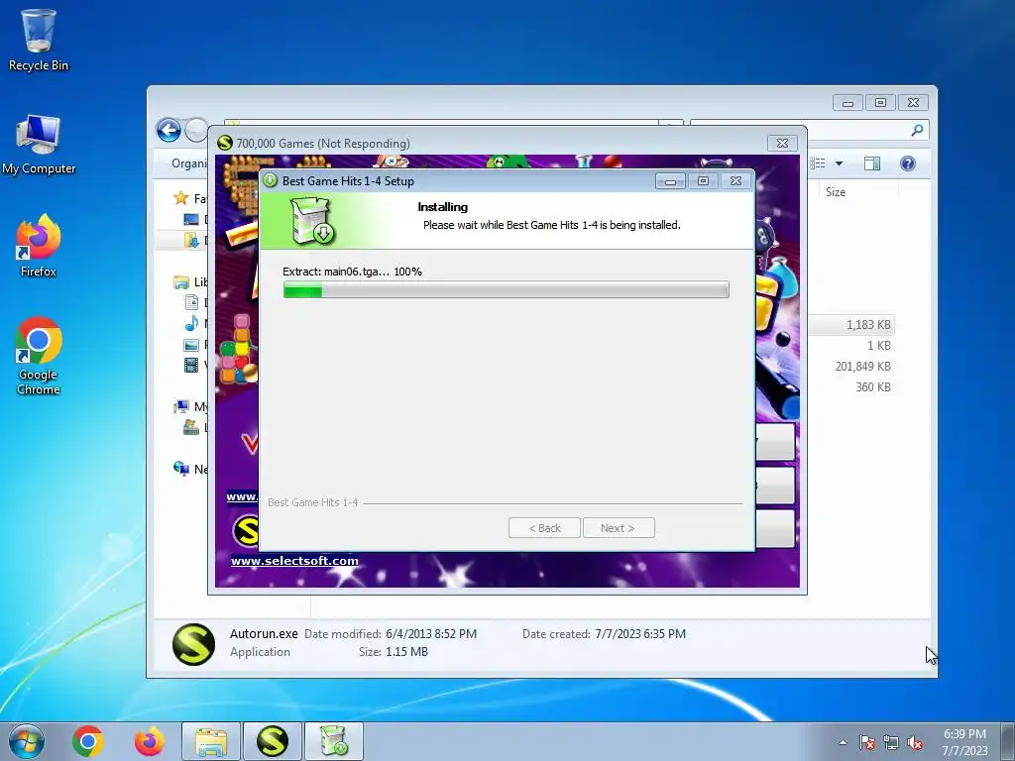Launch Firefox from the desktop shortcut

[39, 246]
